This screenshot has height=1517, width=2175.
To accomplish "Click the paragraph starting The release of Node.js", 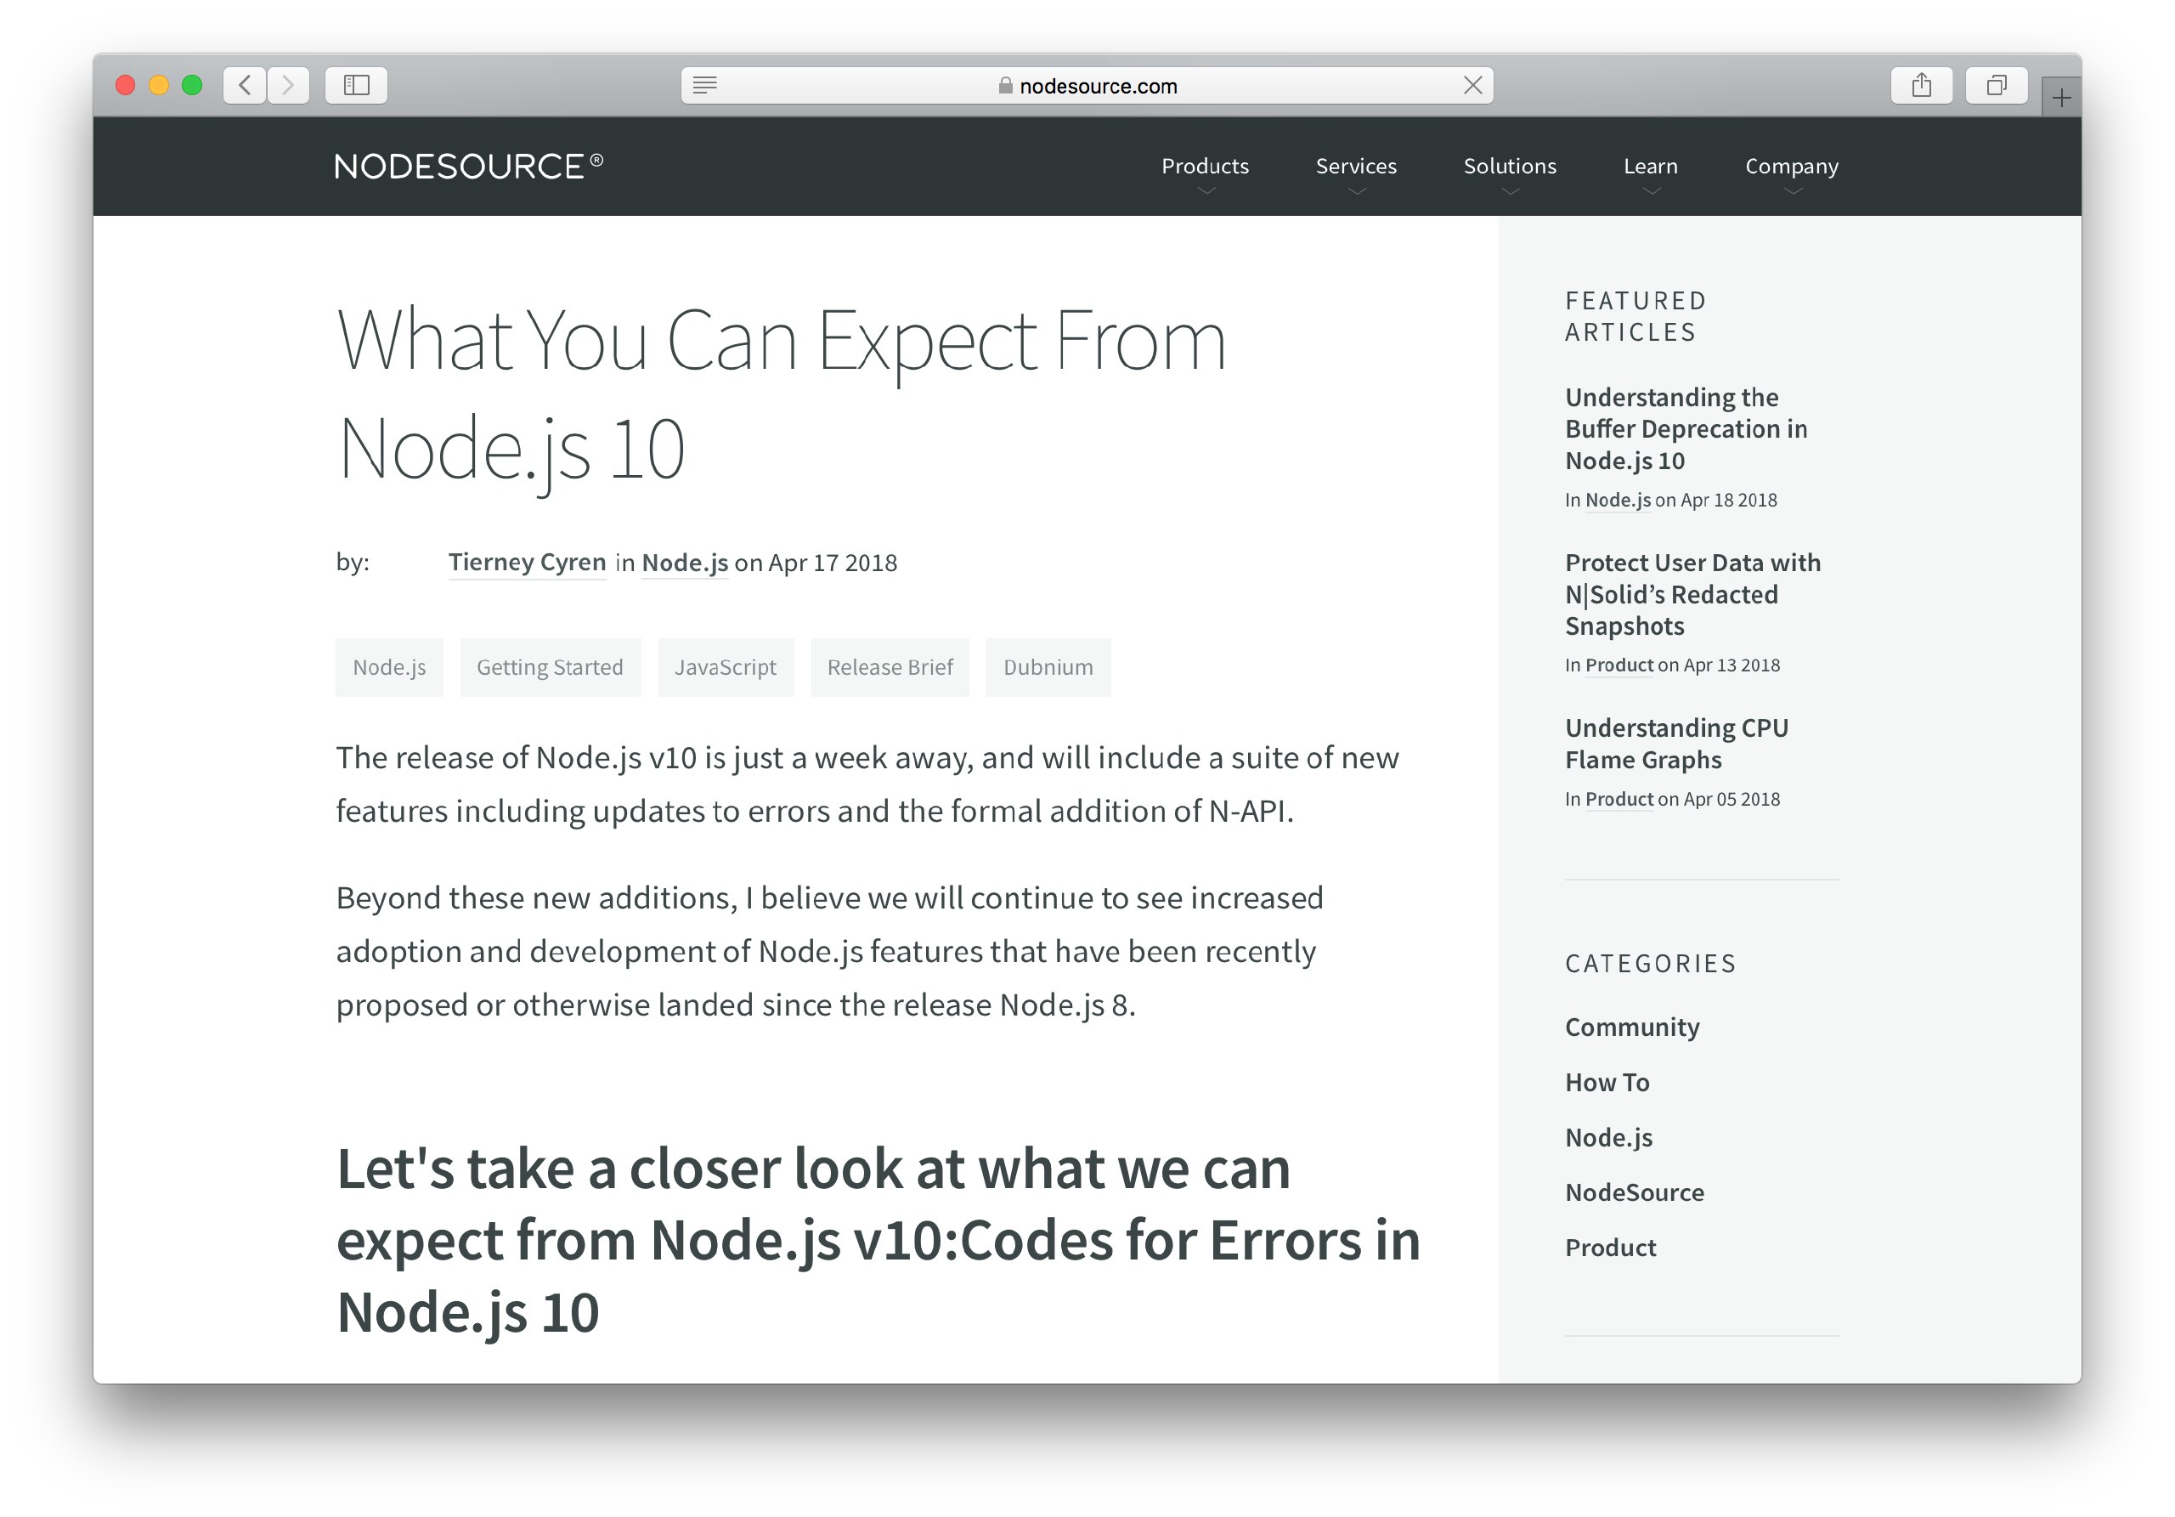I will 867,784.
